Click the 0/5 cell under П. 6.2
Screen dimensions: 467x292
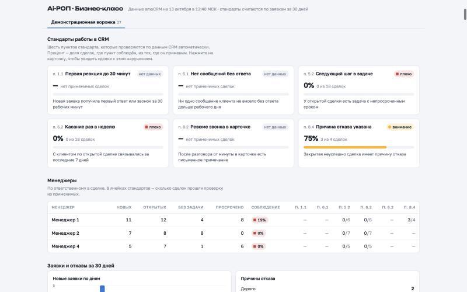point(368,246)
